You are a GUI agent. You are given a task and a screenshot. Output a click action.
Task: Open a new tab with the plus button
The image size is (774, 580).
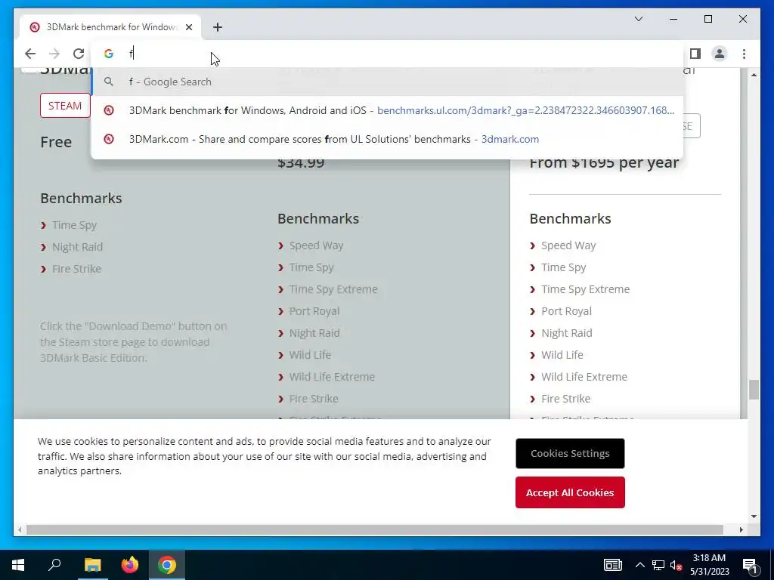pos(218,27)
